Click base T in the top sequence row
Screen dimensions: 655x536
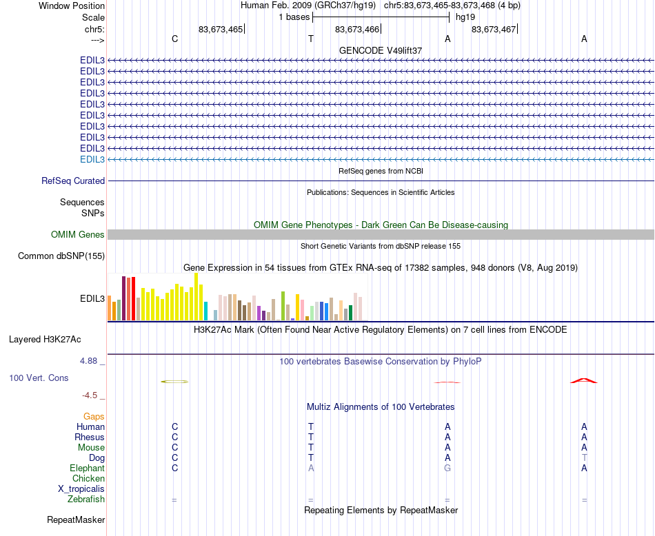tap(311, 39)
